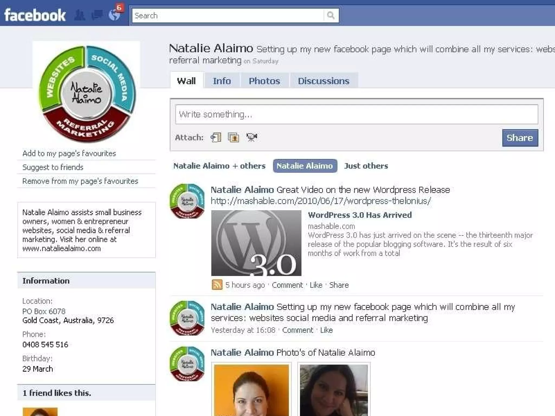This screenshot has width=555, height=416.
Task: Open the mashable.com wordpress-thelonius URL
Action: [x=321, y=201]
